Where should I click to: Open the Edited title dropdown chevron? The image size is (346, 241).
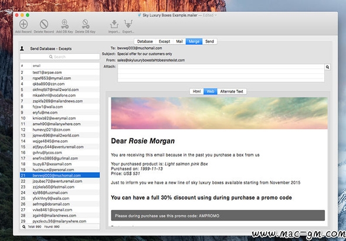click(x=216, y=15)
